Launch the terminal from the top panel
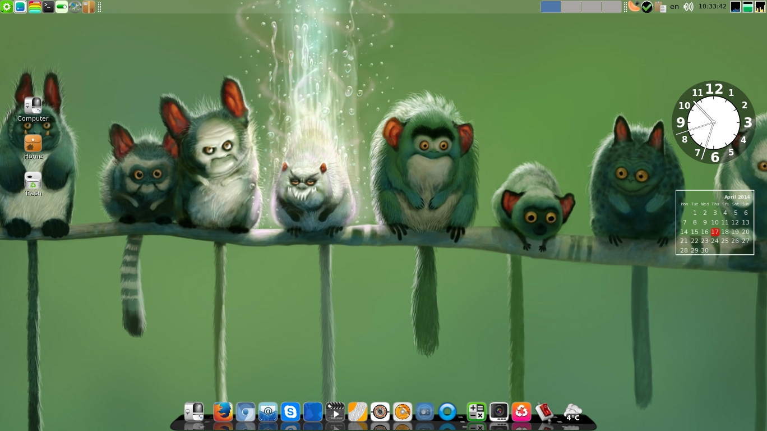 (48, 7)
